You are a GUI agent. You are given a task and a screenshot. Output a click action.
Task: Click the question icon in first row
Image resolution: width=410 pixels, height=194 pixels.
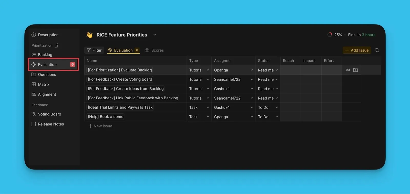tap(355, 70)
